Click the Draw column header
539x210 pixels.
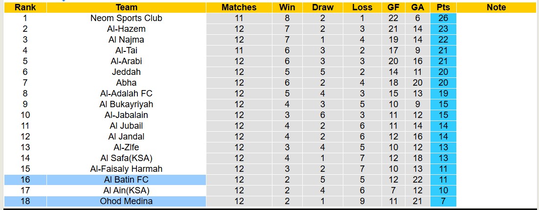(322, 7)
